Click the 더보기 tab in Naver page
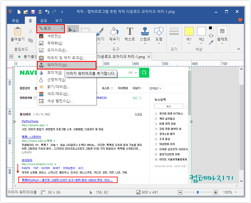 coord(137,88)
